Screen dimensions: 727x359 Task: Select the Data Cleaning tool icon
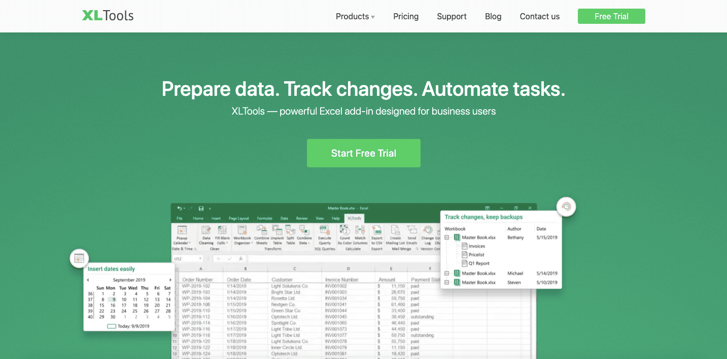pos(206,235)
